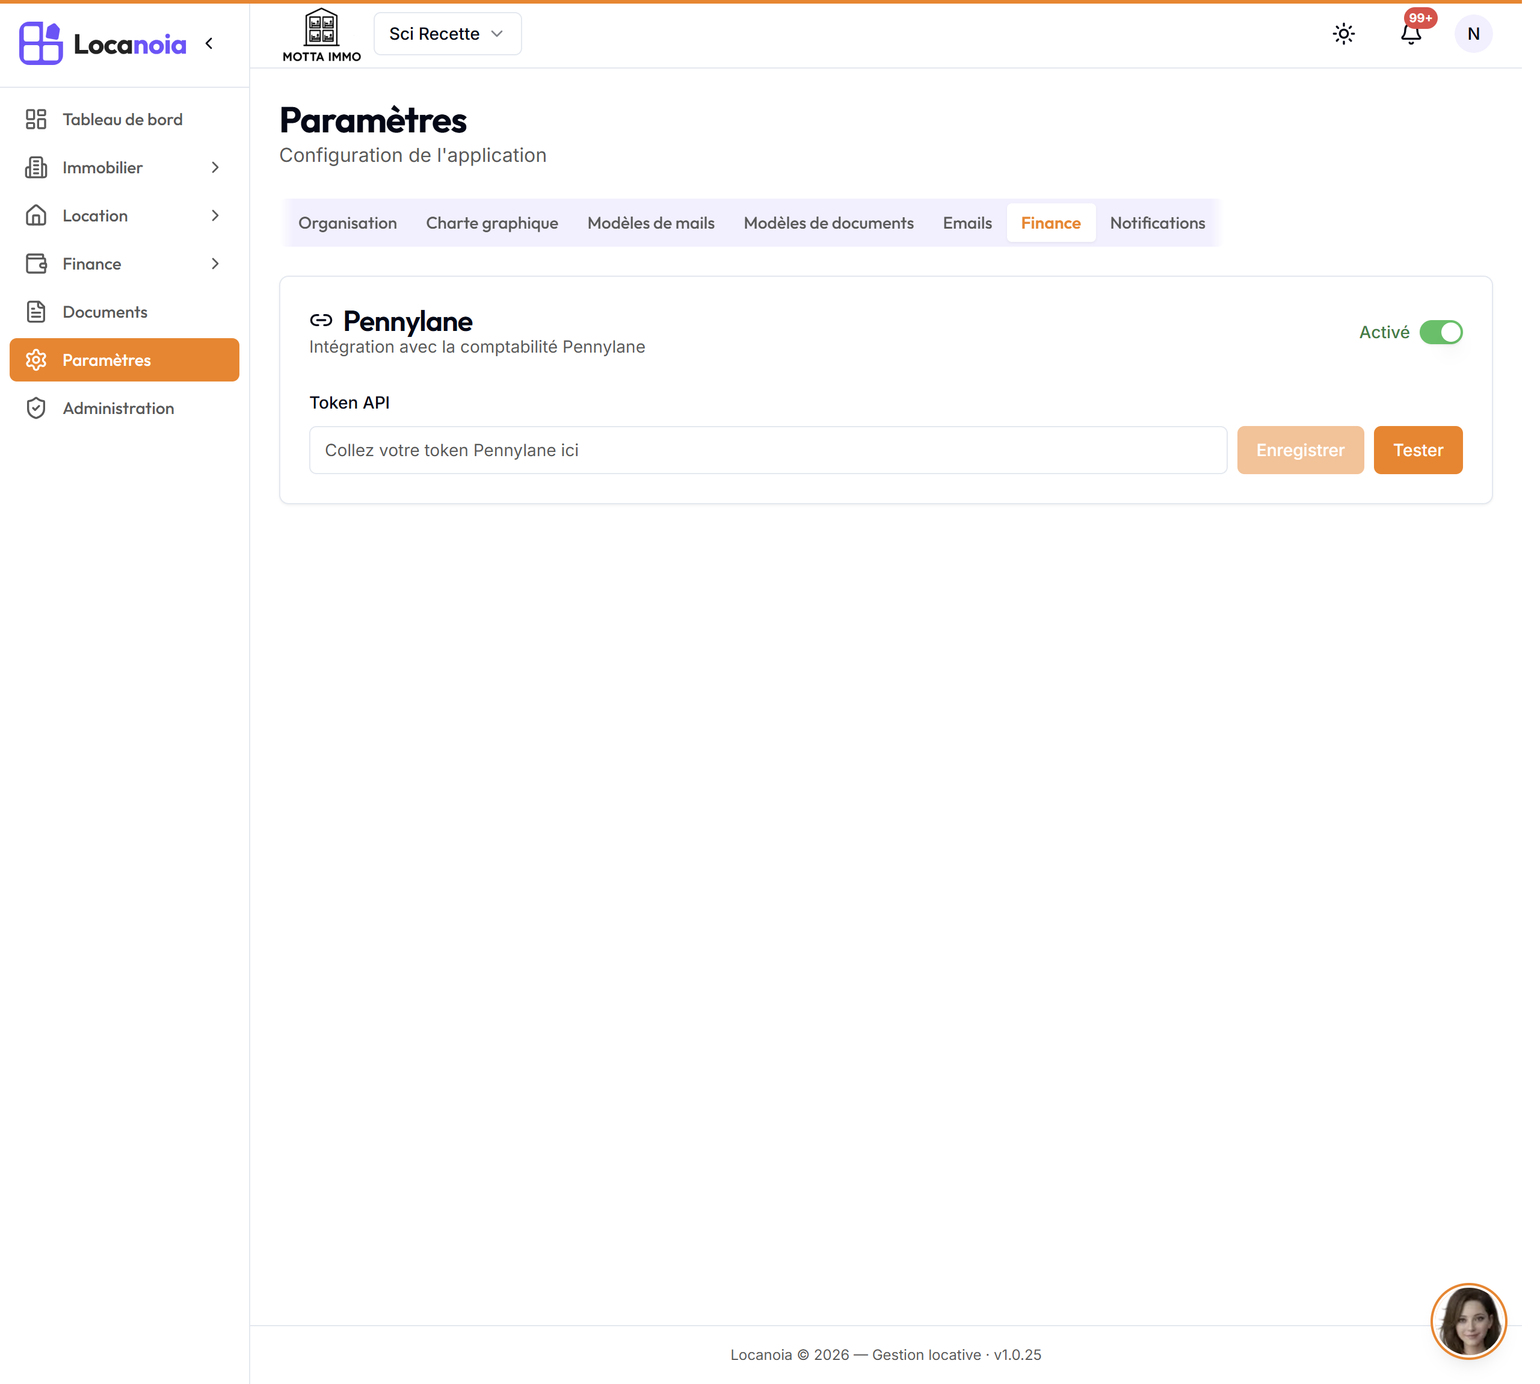1540x1384 pixels.
Task: Open Tableau de bord in sidebar
Action: 124,119
